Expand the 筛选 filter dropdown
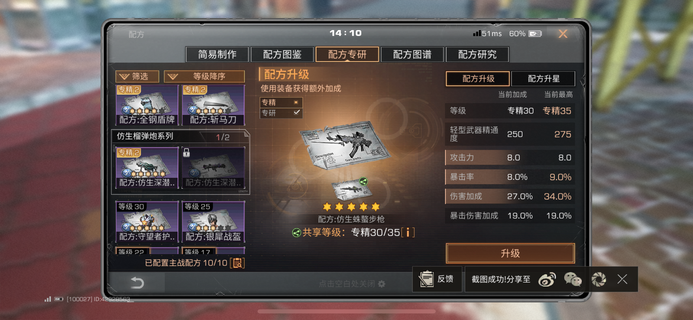Image resolution: width=693 pixels, height=320 pixels. [137, 76]
